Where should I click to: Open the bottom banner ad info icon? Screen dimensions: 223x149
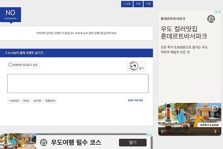[148, 135]
